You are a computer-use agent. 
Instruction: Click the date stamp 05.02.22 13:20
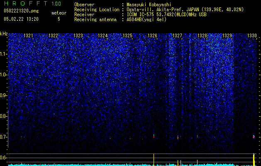[x=21, y=19]
